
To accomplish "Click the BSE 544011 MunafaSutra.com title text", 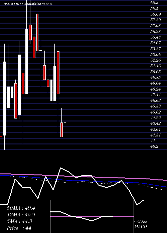I will pos(28,4).
